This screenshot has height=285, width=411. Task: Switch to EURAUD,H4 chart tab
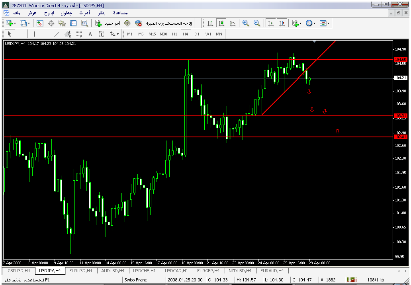[272, 271]
